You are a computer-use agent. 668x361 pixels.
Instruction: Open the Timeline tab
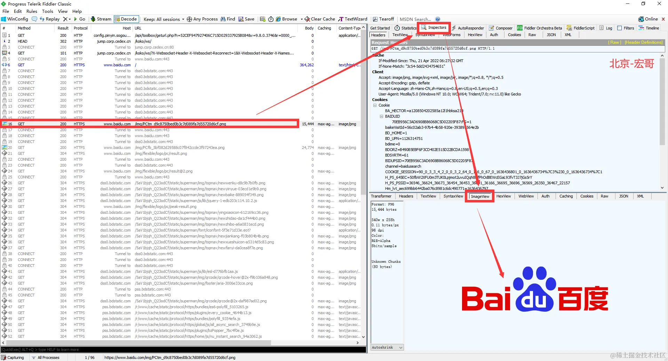pos(649,28)
